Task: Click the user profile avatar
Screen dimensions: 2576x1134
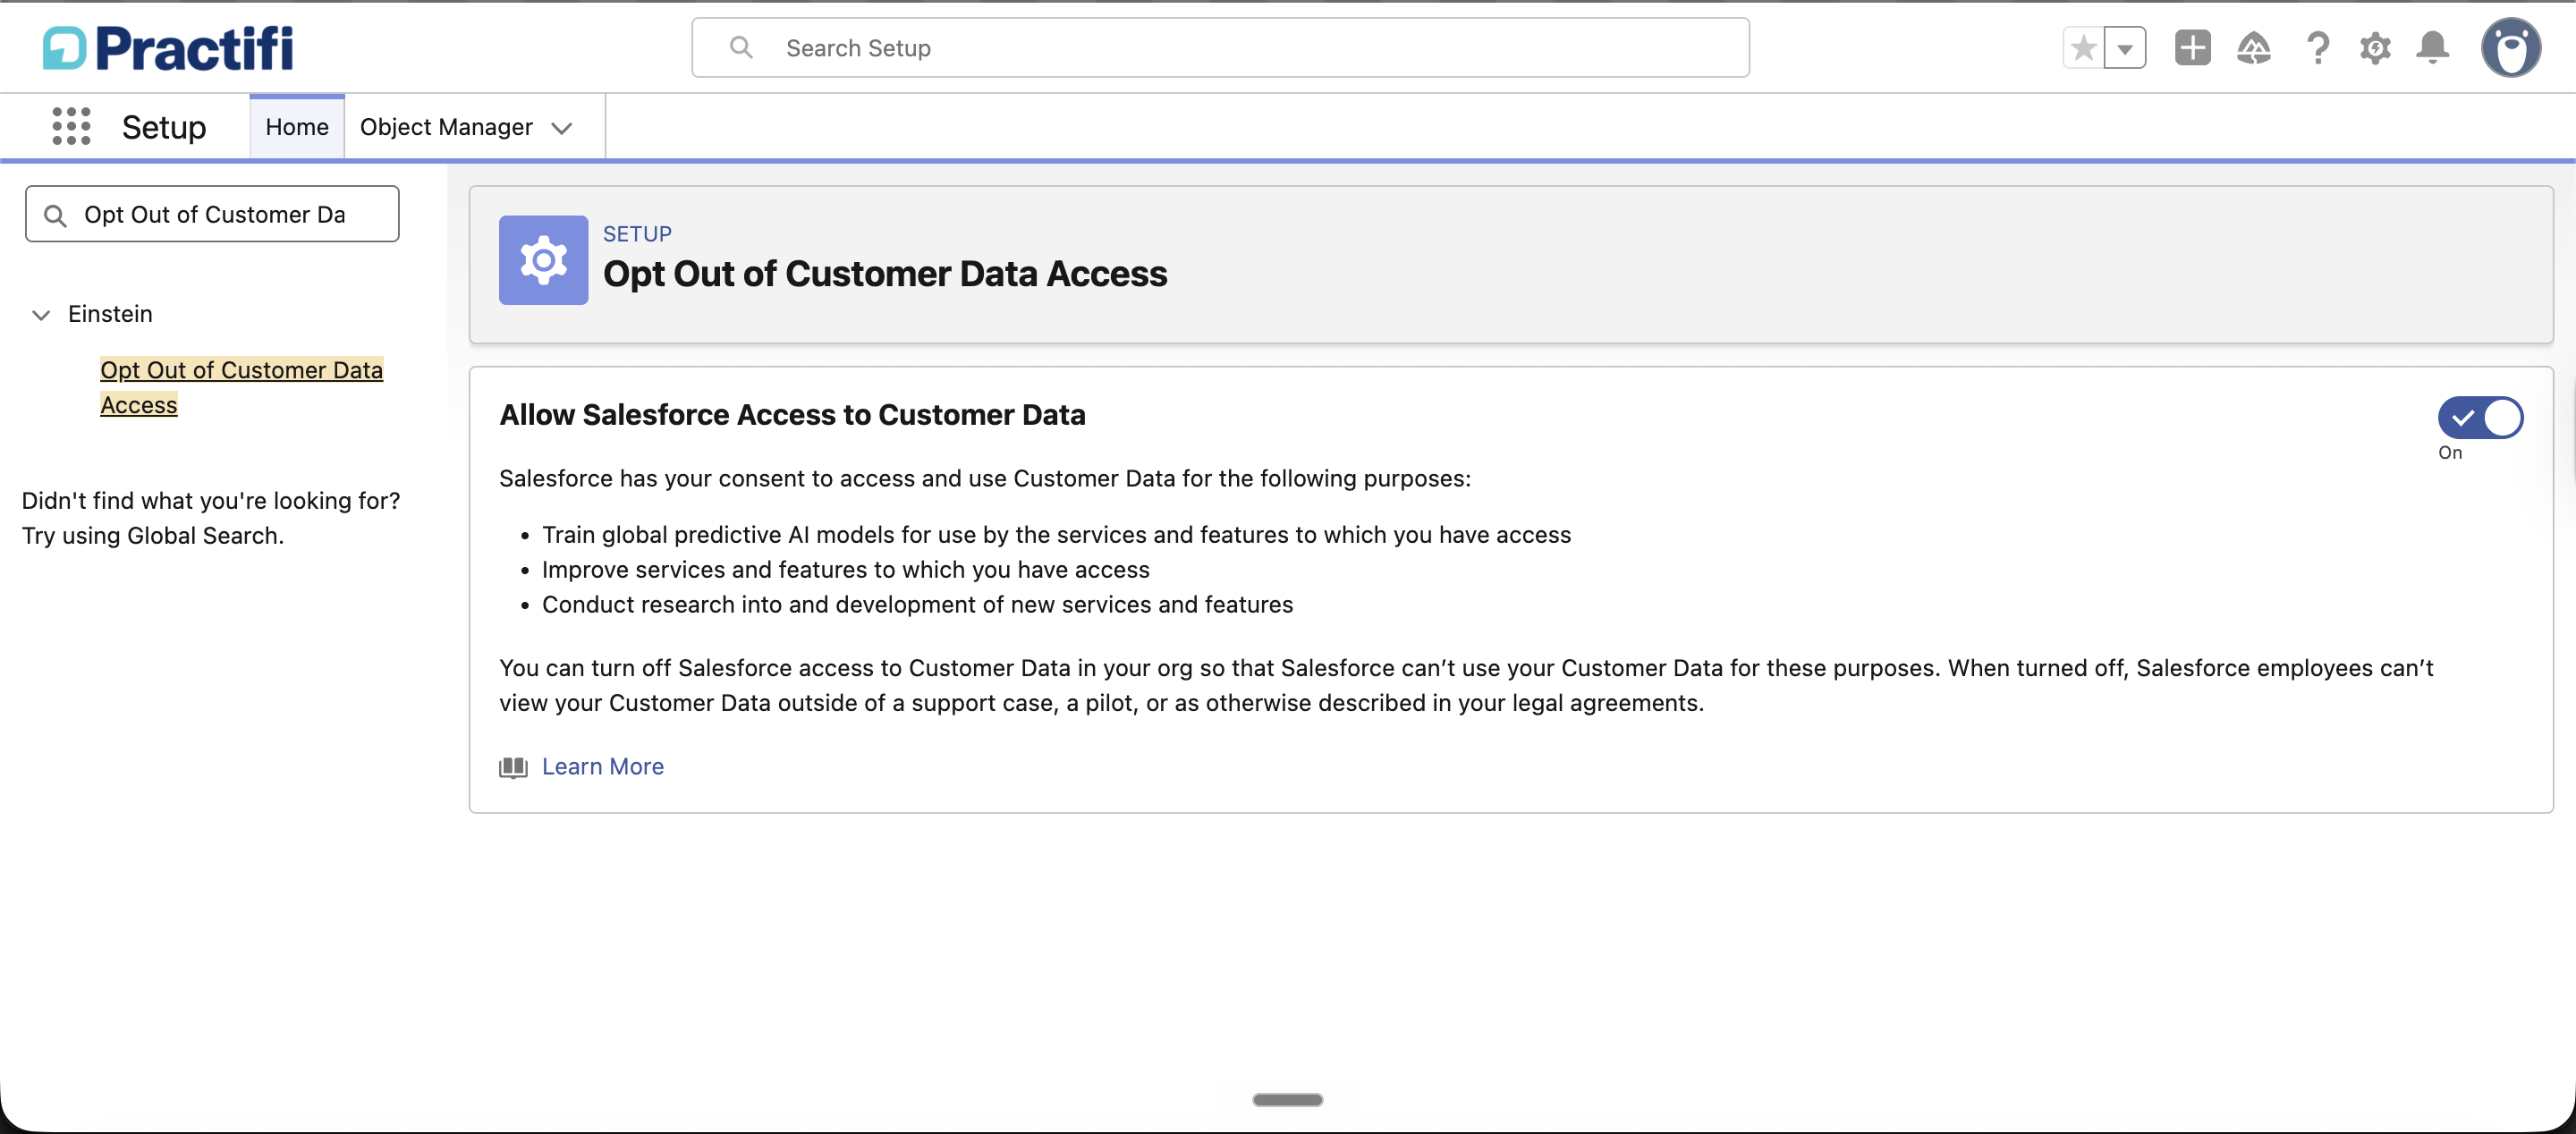Action: click(x=2510, y=48)
